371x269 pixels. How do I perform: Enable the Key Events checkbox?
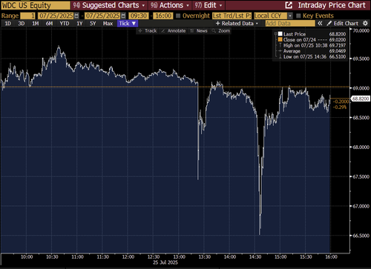point(298,16)
